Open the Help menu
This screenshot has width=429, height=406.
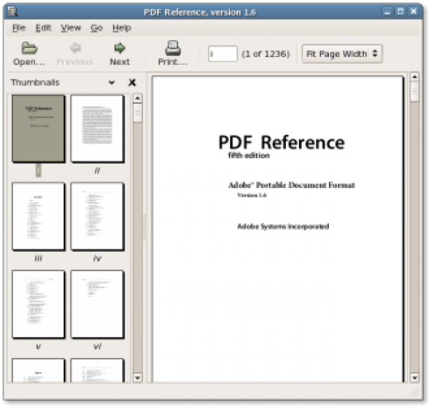click(122, 28)
